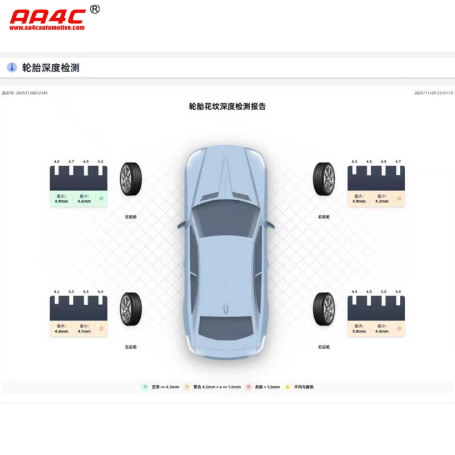Click the red 危险 legend icon

(249, 386)
